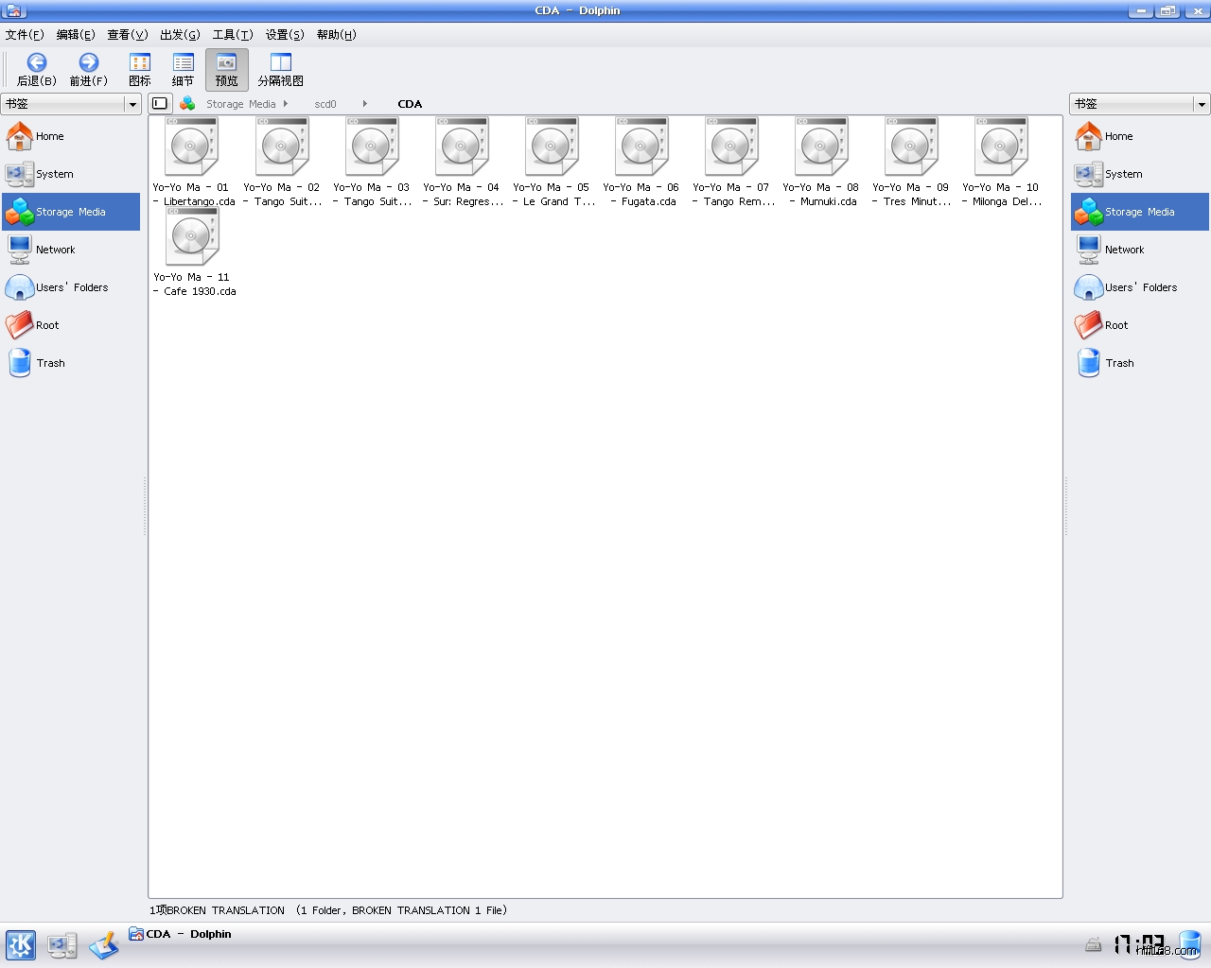Open the right bookmarks (书签) panel dropdown

click(x=1202, y=104)
